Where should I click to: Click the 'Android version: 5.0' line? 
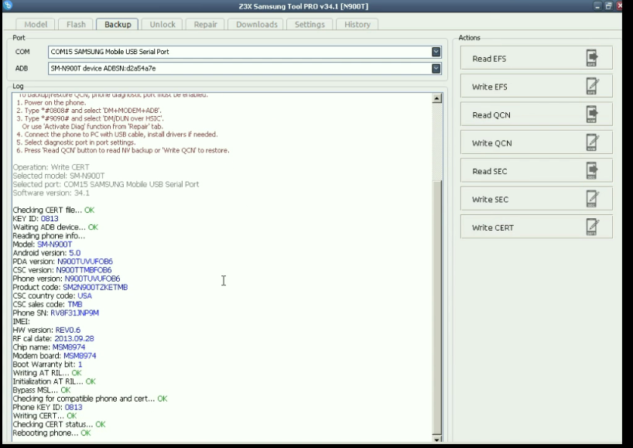point(46,253)
